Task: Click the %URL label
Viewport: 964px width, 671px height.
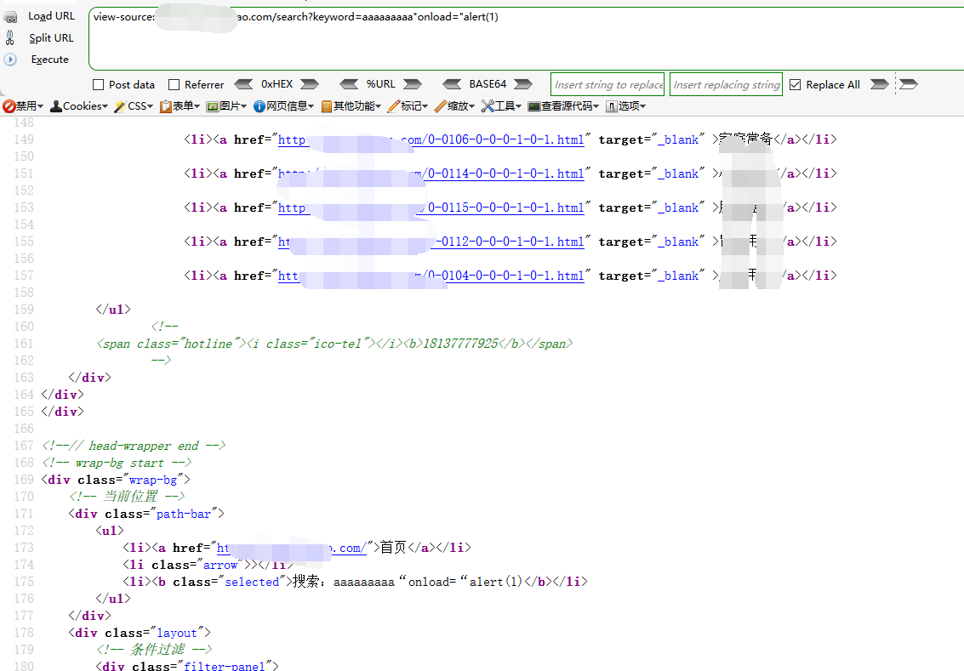Action: 380,84
